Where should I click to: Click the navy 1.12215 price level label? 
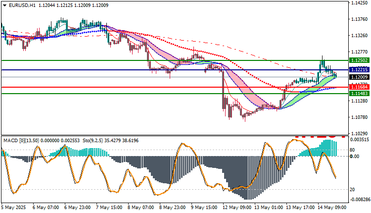point(360,70)
